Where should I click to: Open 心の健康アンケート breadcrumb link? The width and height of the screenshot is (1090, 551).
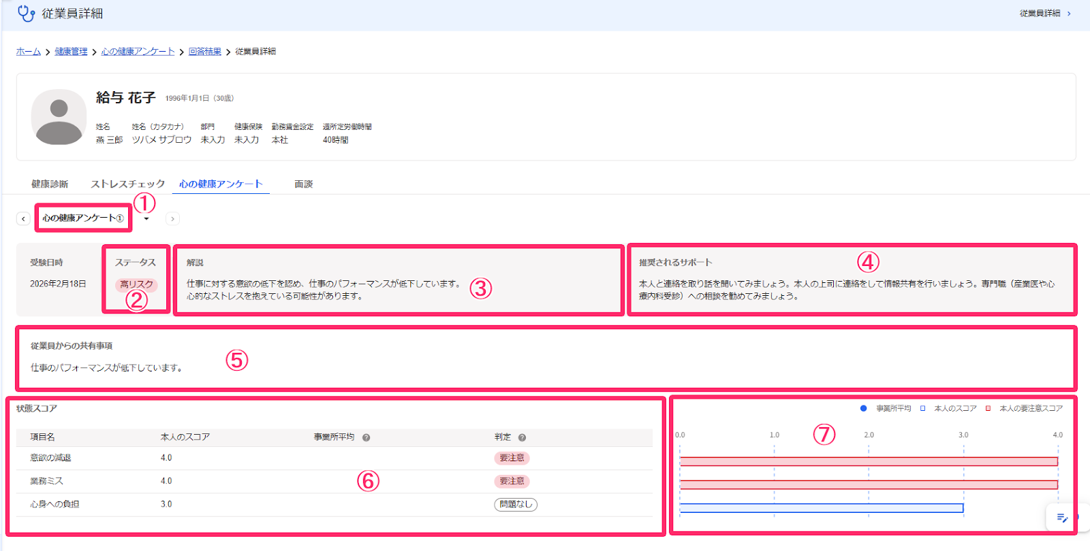tap(138, 52)
